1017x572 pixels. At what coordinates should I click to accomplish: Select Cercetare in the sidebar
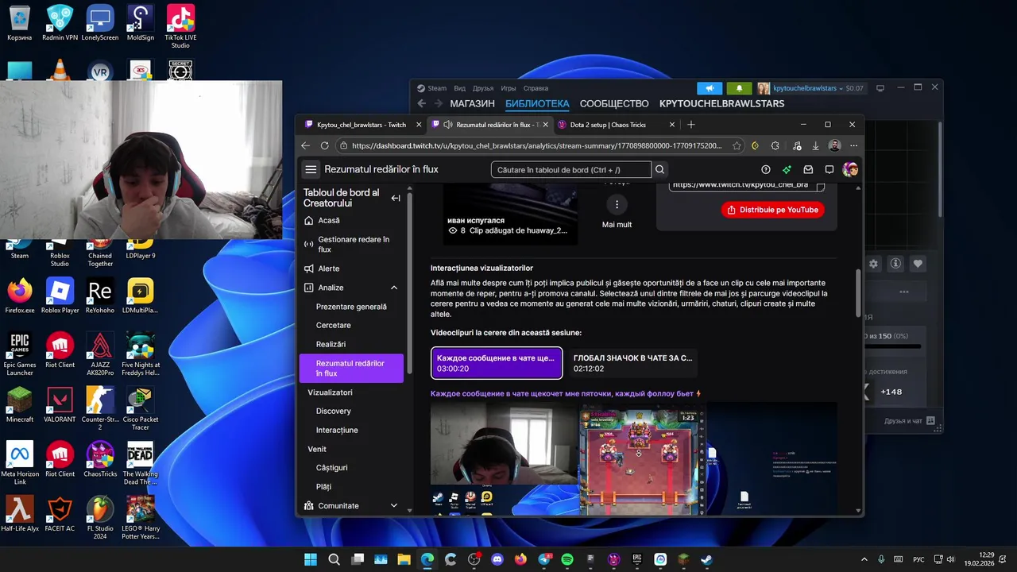tap(333, 325)
